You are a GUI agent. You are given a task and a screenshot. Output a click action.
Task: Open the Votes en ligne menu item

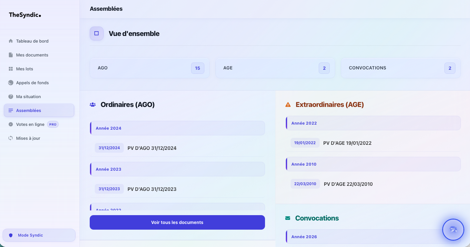point(30,124)
